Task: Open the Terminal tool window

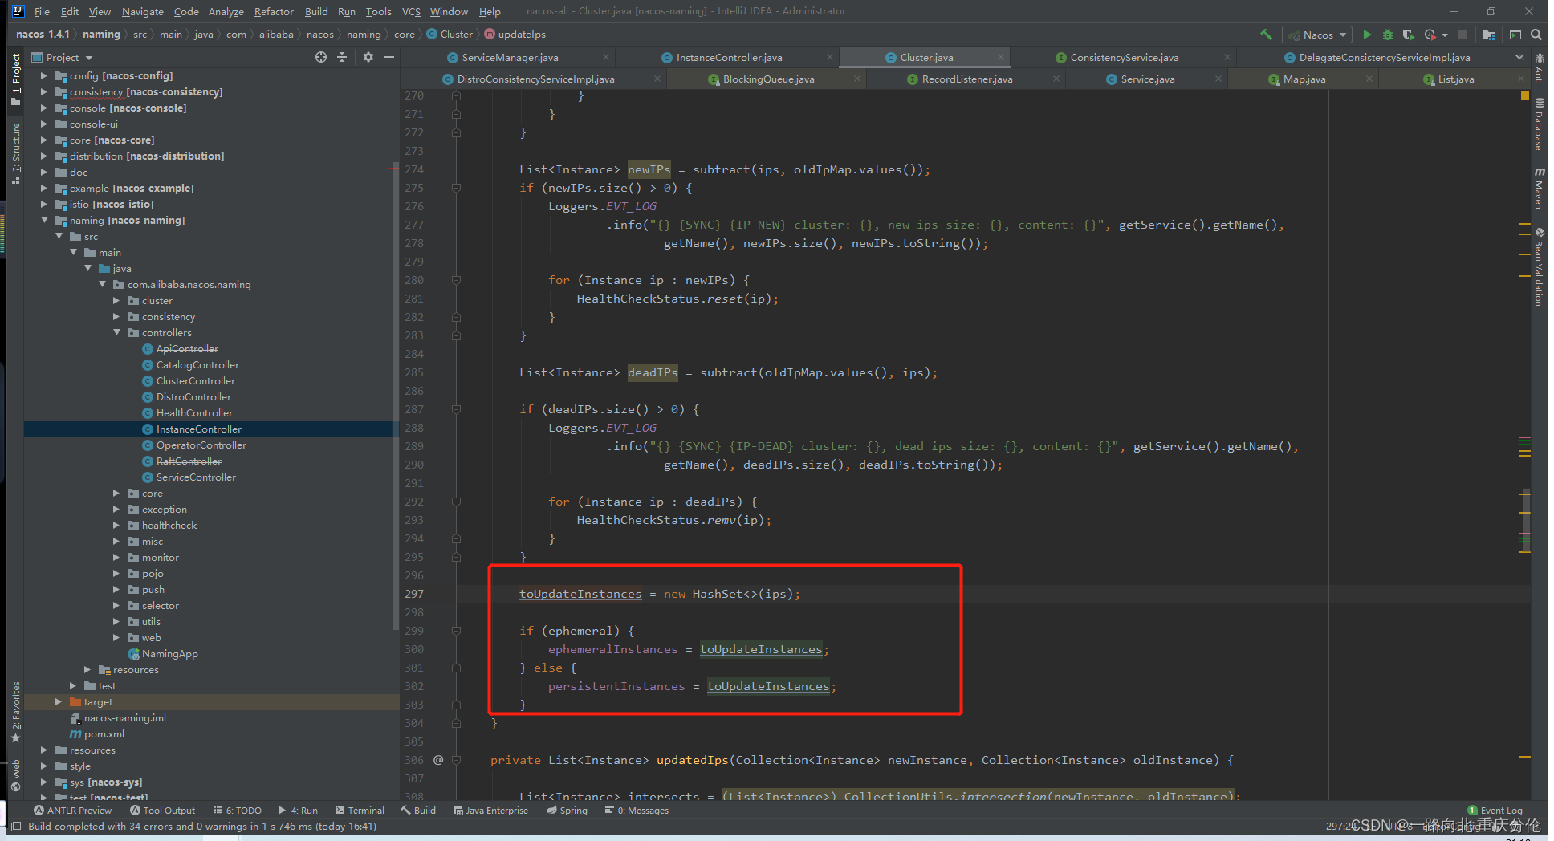Action: [x=360, y=811]
